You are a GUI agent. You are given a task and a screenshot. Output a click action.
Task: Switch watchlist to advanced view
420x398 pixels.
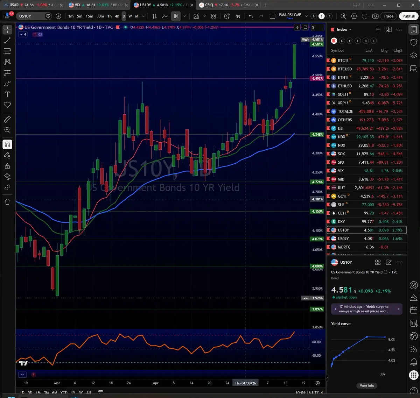click(x=388, y=29)
